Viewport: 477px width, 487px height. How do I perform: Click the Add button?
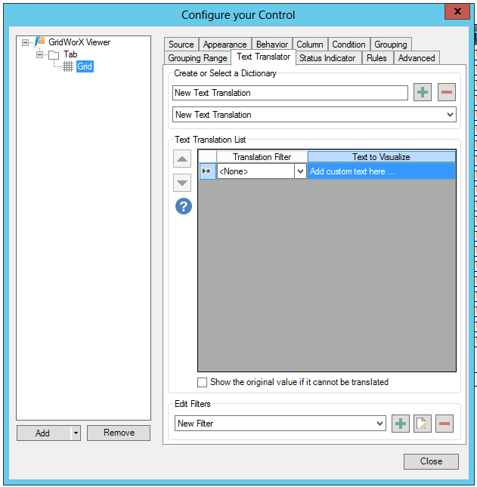[x=43, y=433]
